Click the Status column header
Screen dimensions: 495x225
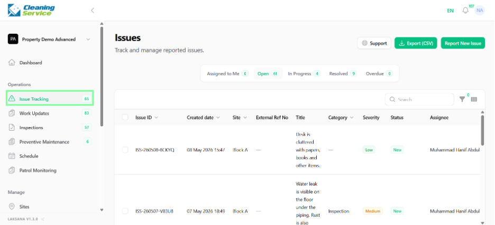[397, 118]
